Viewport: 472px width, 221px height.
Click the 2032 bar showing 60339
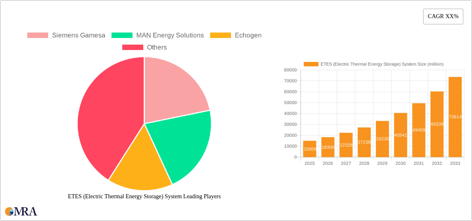pyautogui.click(x=437, y=124)
